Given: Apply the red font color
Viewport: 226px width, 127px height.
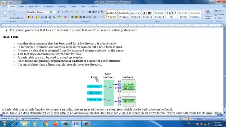Looking at the screenshot, I should click(x=65, y=17).
